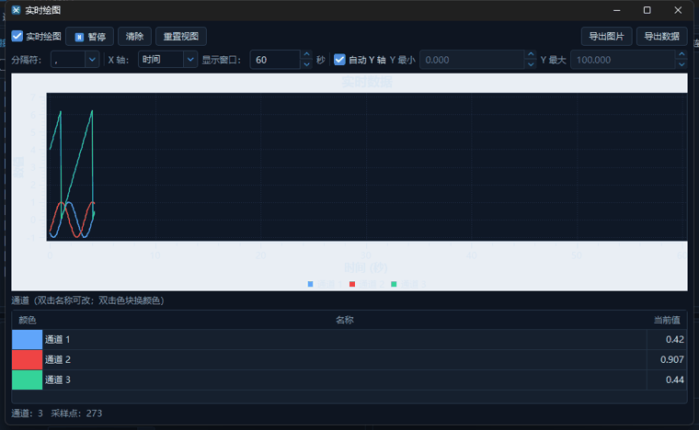Minimize the 实时绘图 window
Image resolution: width=699 pixels, height=430 pixels.
coord(617,10)
